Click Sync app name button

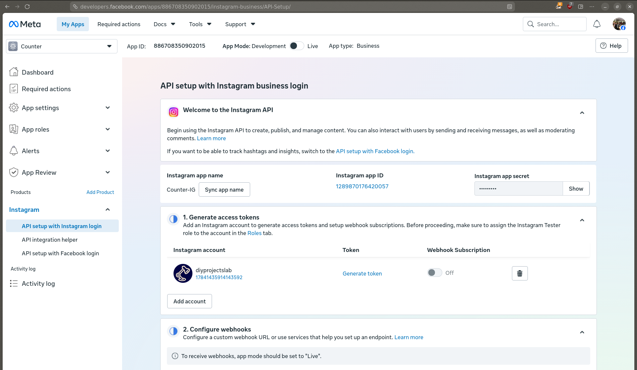[224, 190]
